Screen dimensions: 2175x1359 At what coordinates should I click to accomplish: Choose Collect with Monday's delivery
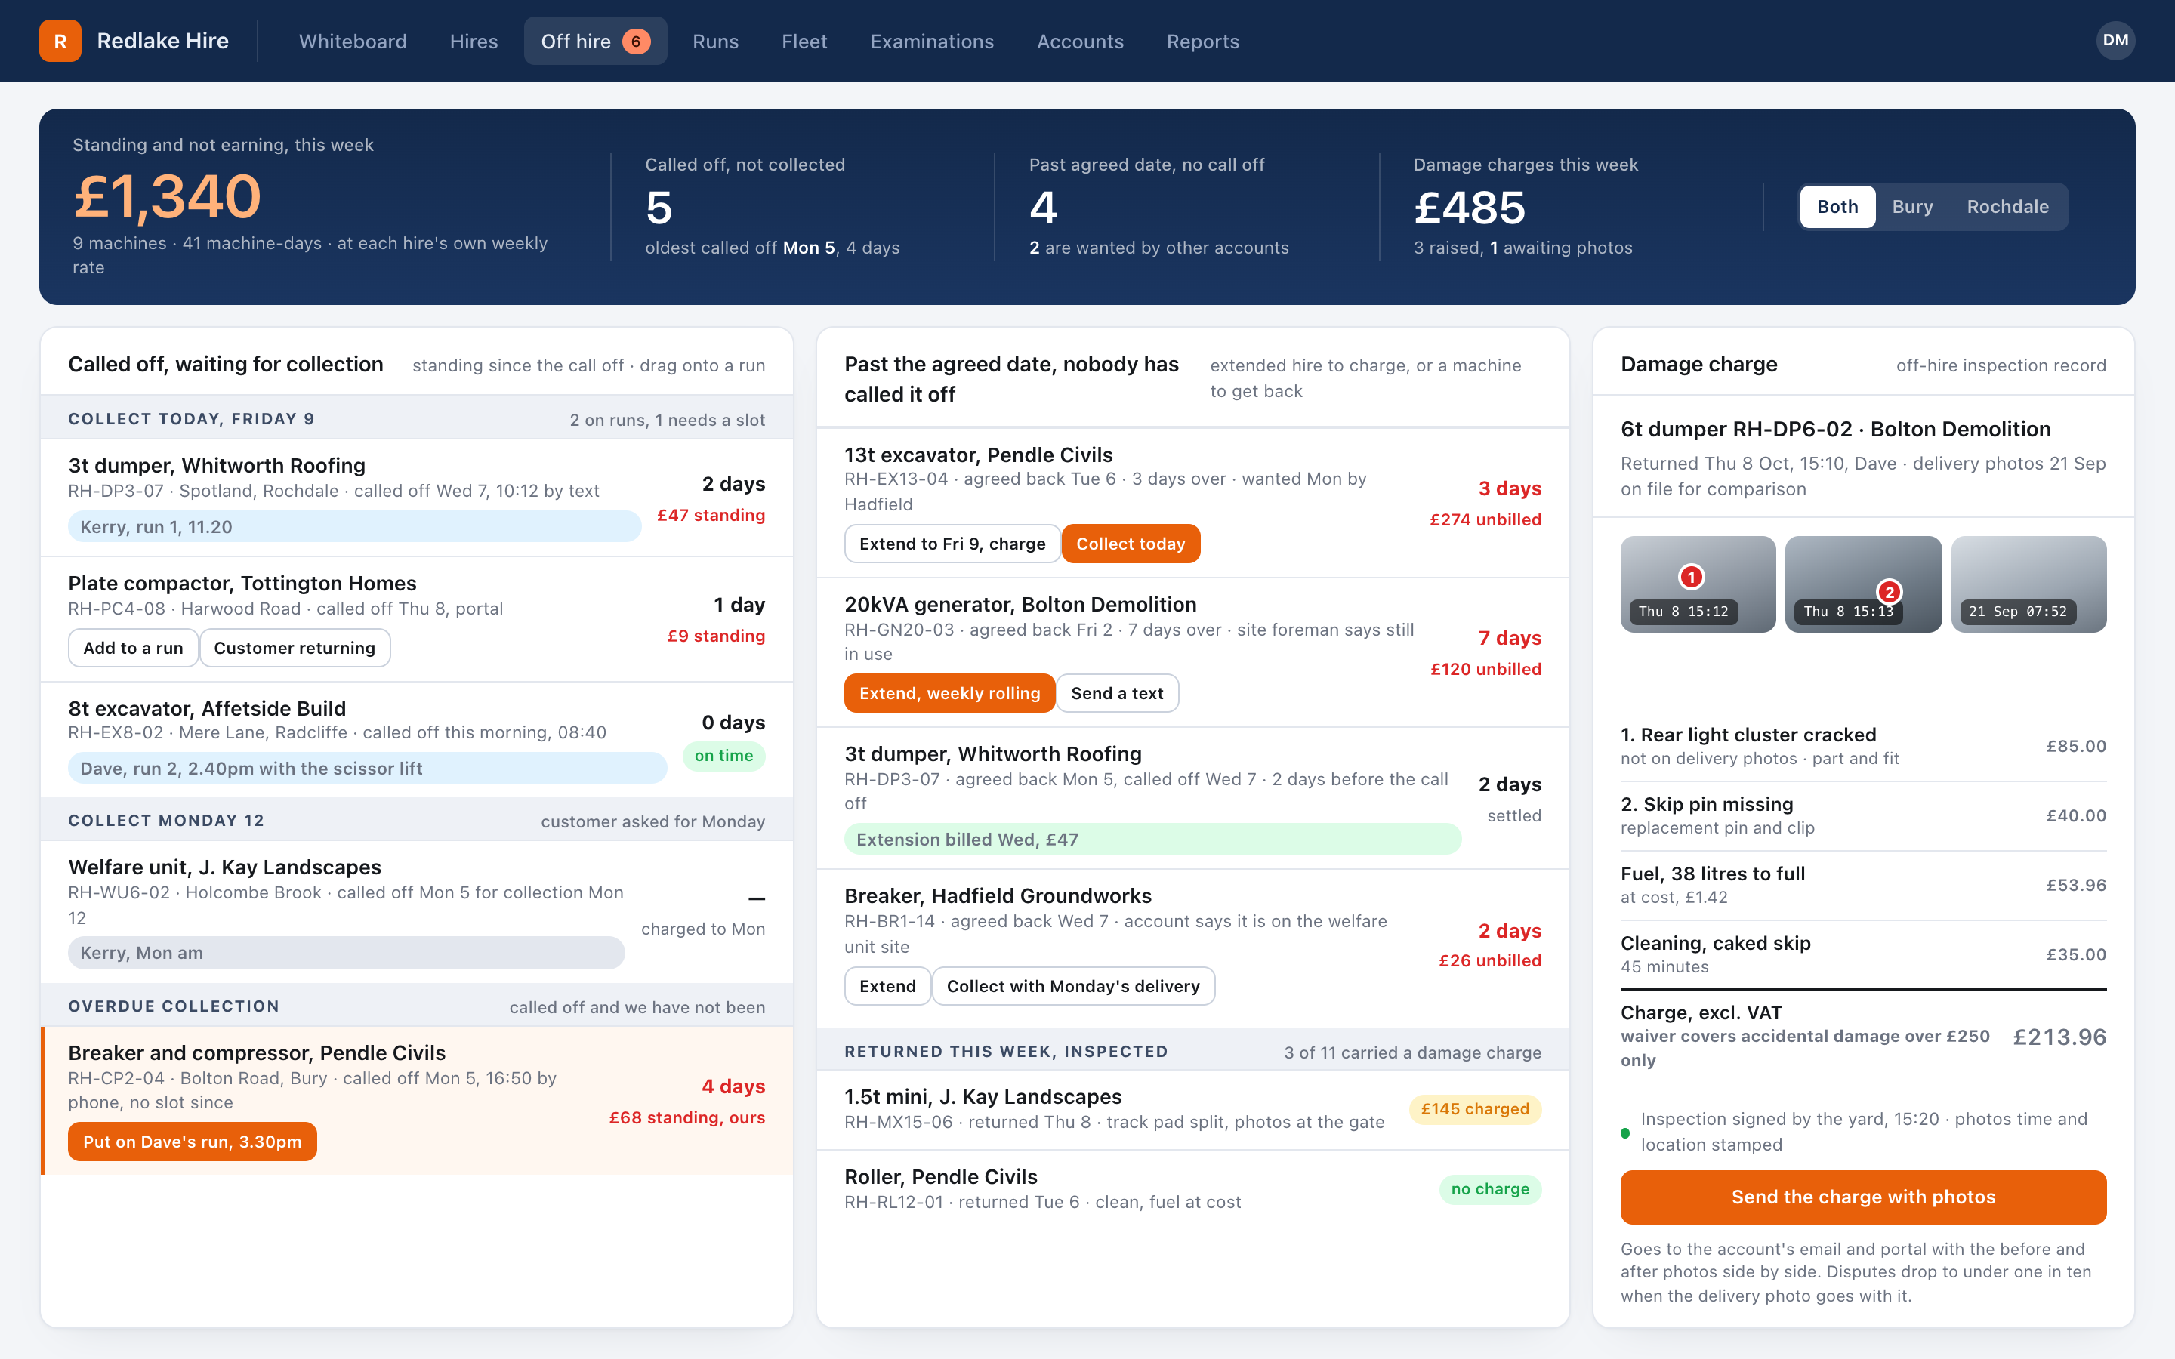[1073, 986]
